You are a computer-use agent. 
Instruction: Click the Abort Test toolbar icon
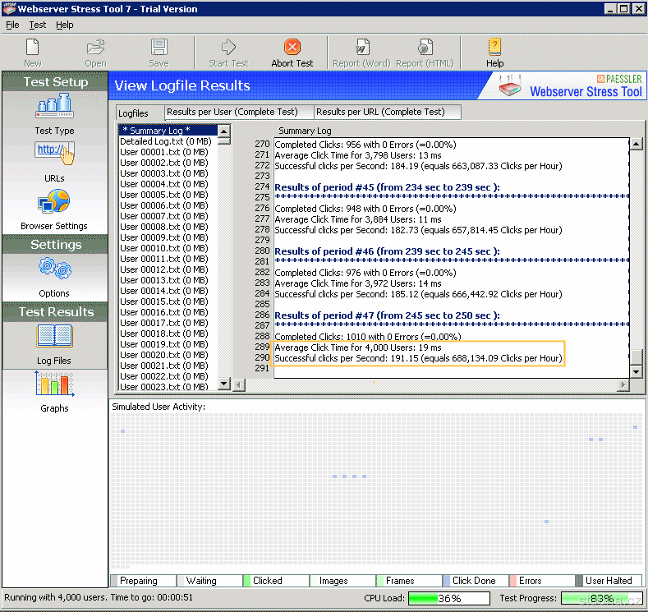tap(292, 48)
